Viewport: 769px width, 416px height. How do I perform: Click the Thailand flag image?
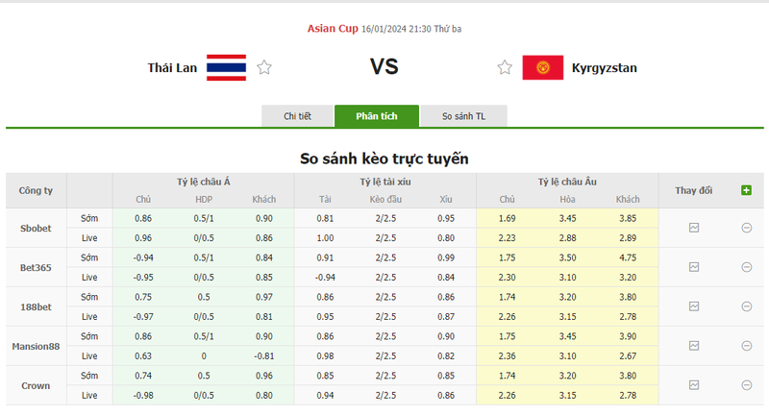tap(226, 67)
